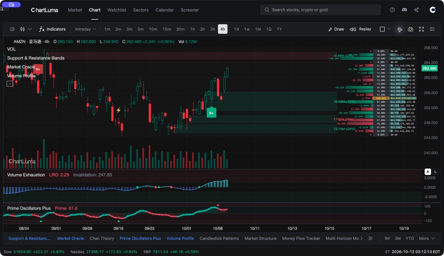
Task: Open the Indicators menu
Action: (52, 29)
